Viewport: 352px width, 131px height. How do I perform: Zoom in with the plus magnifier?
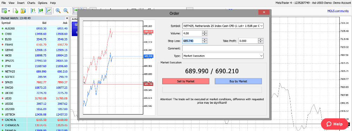58,11
